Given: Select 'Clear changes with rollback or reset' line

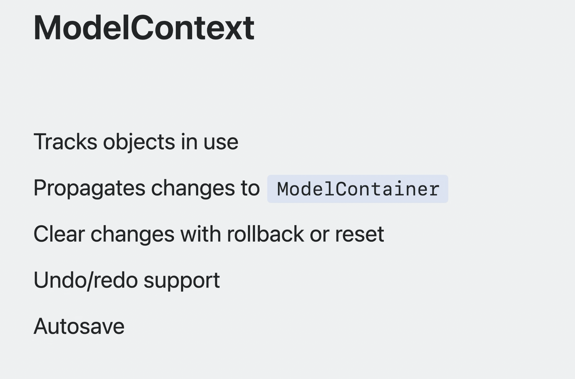Looking at the screenshot, I should click(209, 234).
